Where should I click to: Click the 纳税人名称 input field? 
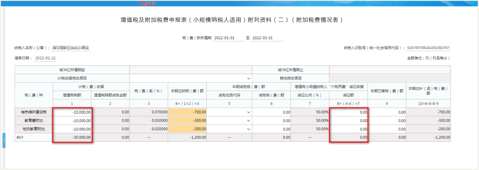tap(71, 48)
